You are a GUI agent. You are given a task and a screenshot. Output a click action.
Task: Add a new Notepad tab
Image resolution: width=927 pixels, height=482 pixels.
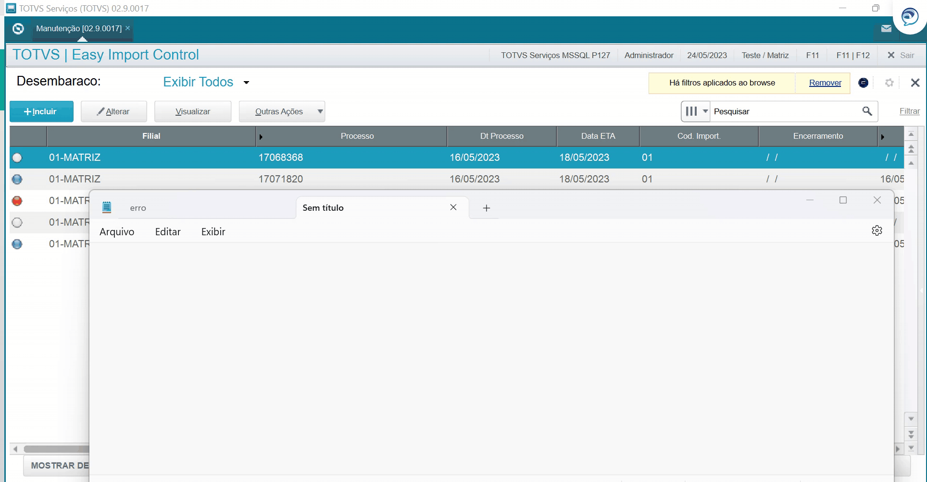click(486, 208)
